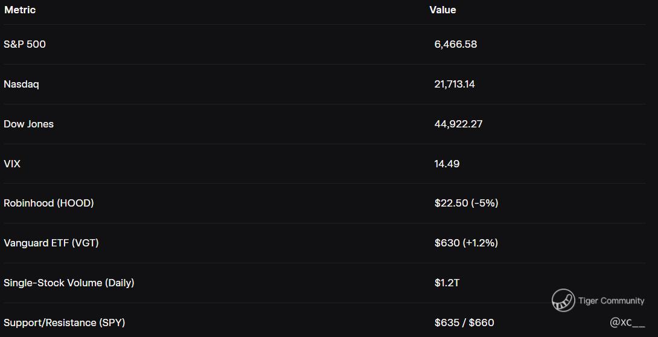Select the VIX value 14.49
Image resolution: width=658 pixels, height=337 pixels.
[x=447, y=164]
